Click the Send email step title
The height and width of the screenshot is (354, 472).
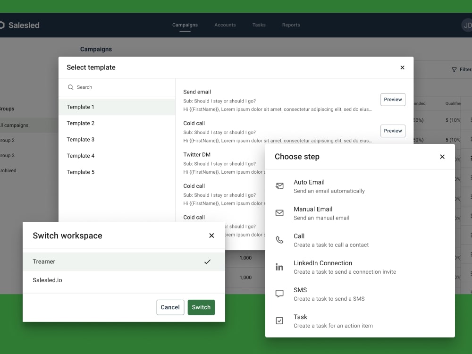(x=197, y=92)
